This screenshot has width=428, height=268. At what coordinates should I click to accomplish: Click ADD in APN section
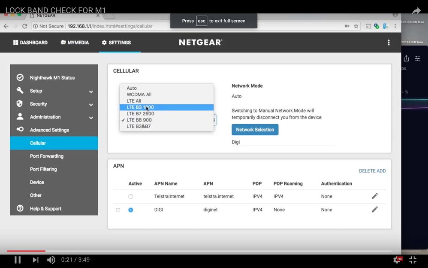tap(381, 171)
